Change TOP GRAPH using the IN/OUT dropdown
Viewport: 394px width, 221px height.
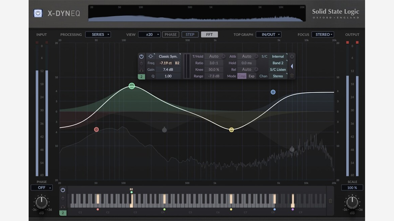268,34
